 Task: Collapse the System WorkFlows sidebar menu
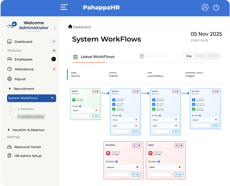(52, 98)
